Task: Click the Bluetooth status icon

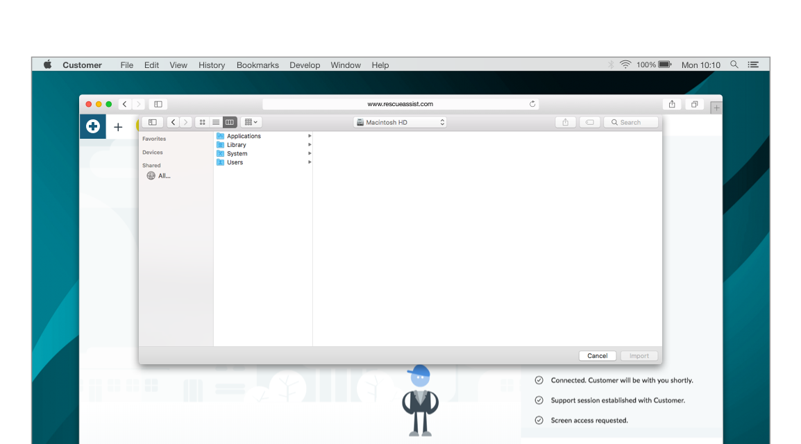Action: (x=610, y=65)
